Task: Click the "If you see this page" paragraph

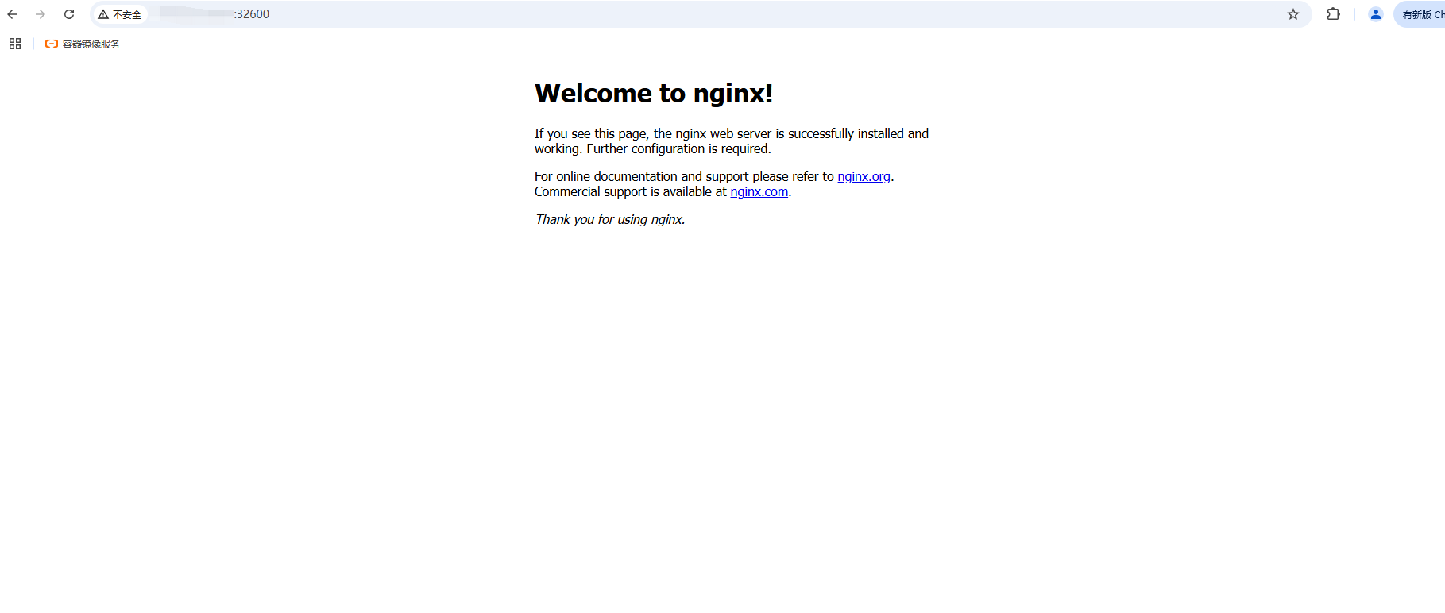Action: (732, 141)
